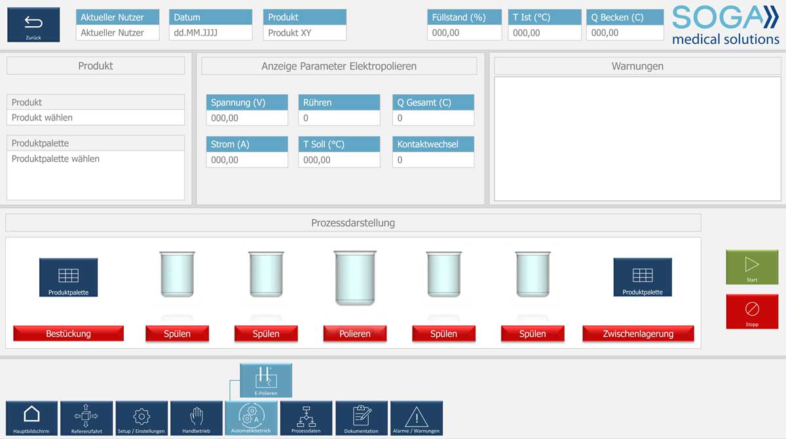Click the Zurück back arrow button
786x439 pixels.
(33, 25)
